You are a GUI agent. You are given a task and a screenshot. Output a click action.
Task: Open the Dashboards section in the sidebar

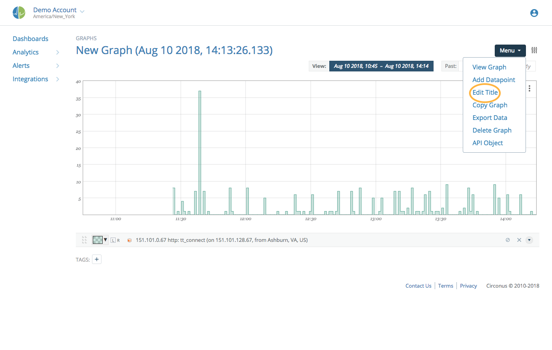(30, 38)
